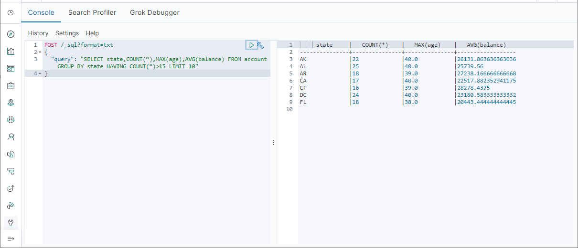
Task: Open the Canvas sidebar icon
Action: [x=11, y=86]
